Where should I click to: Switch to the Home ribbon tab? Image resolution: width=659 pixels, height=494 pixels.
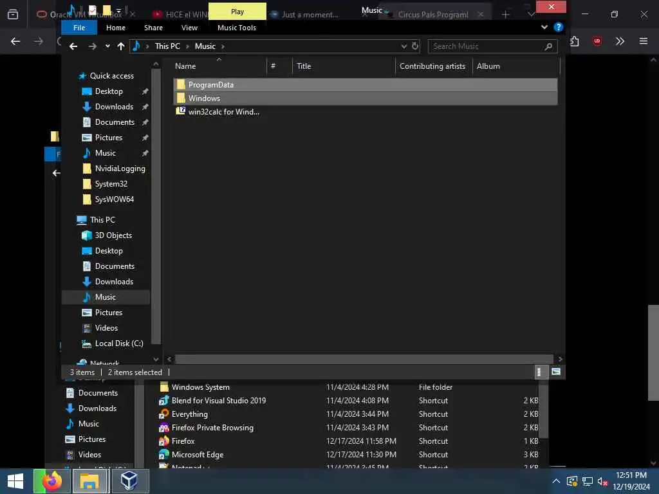116,28
